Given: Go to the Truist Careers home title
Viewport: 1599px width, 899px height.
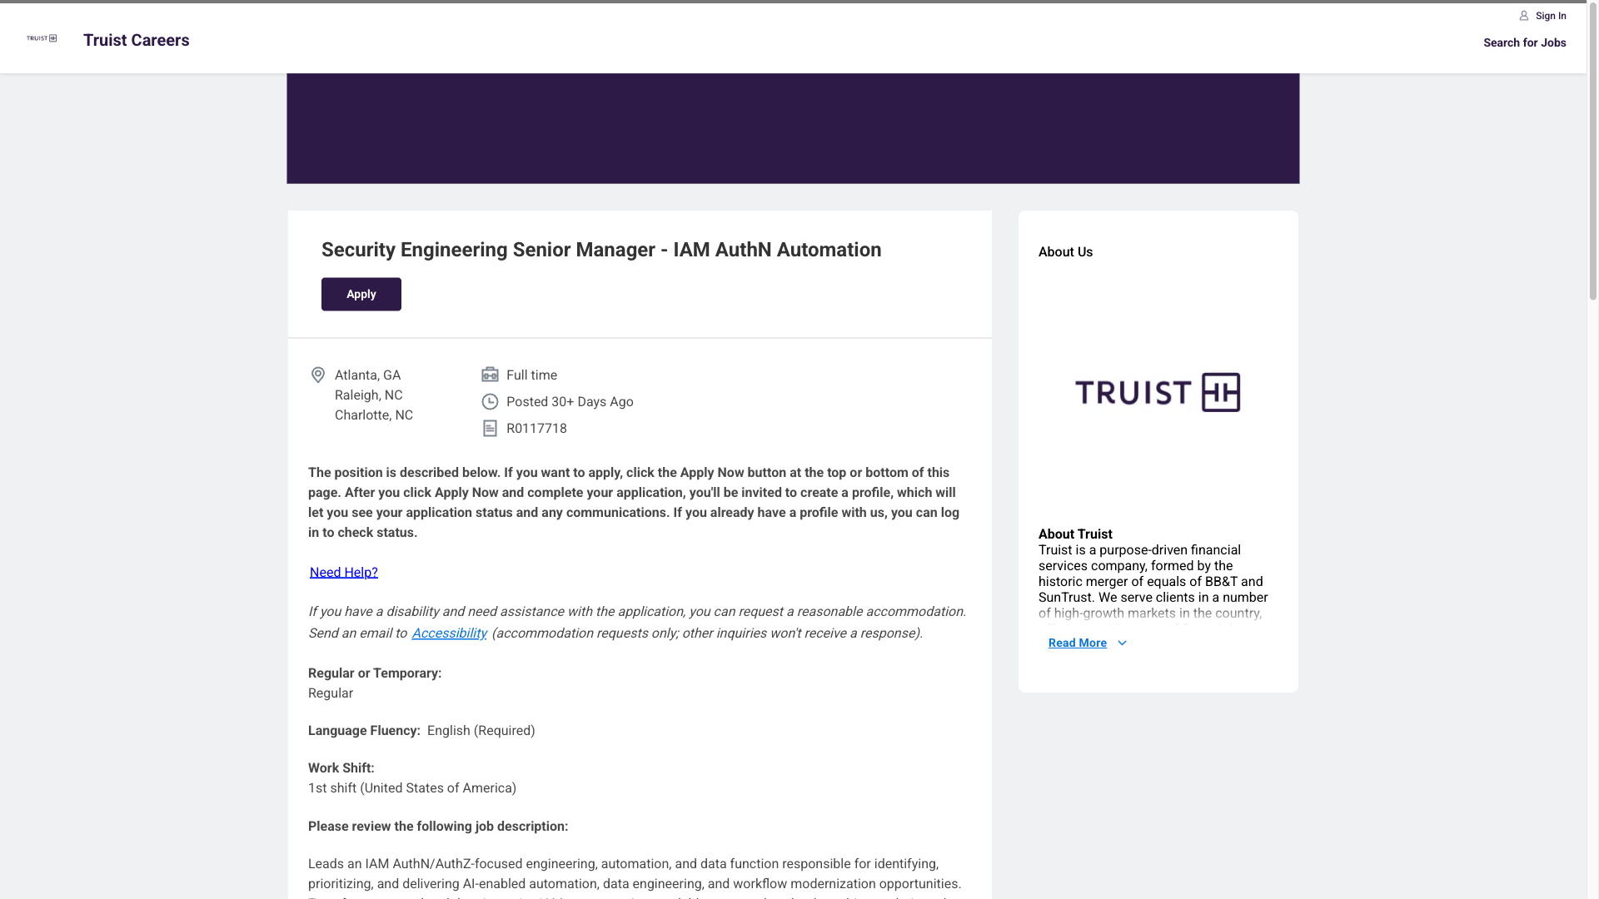Looking at the screenshot, I should [x=137, y=40].
